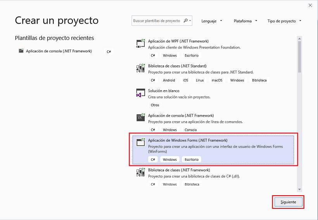The image size is (318, 220).
Task: Select Aplicación de consola (.NET Framework) in list
Action: point(214,122)
